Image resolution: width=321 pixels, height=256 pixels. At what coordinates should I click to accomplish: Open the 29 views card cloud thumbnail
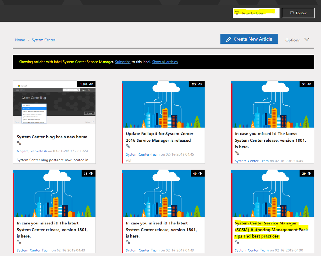point(273,194)
